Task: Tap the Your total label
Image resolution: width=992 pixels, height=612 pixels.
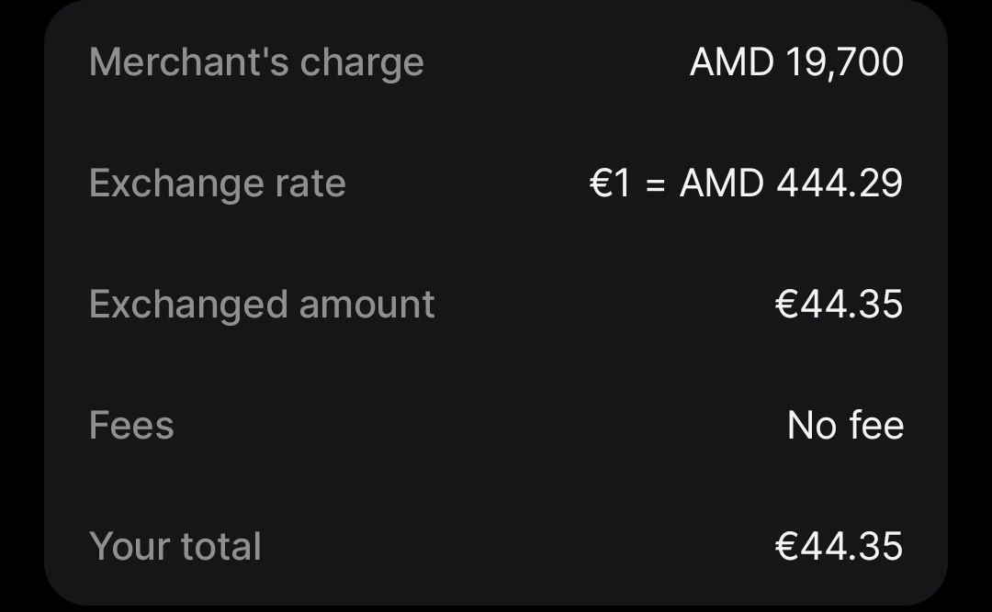Action: (175, 547)
